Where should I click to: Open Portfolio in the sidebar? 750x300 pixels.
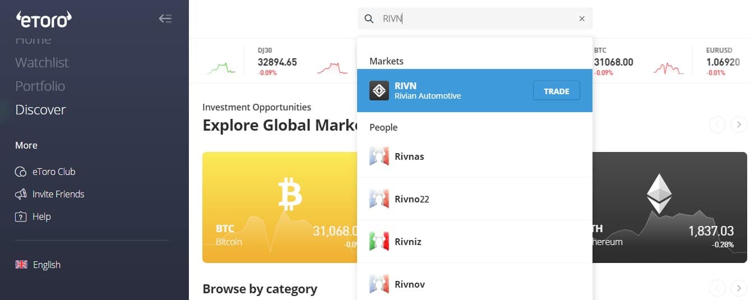(40, 86)
